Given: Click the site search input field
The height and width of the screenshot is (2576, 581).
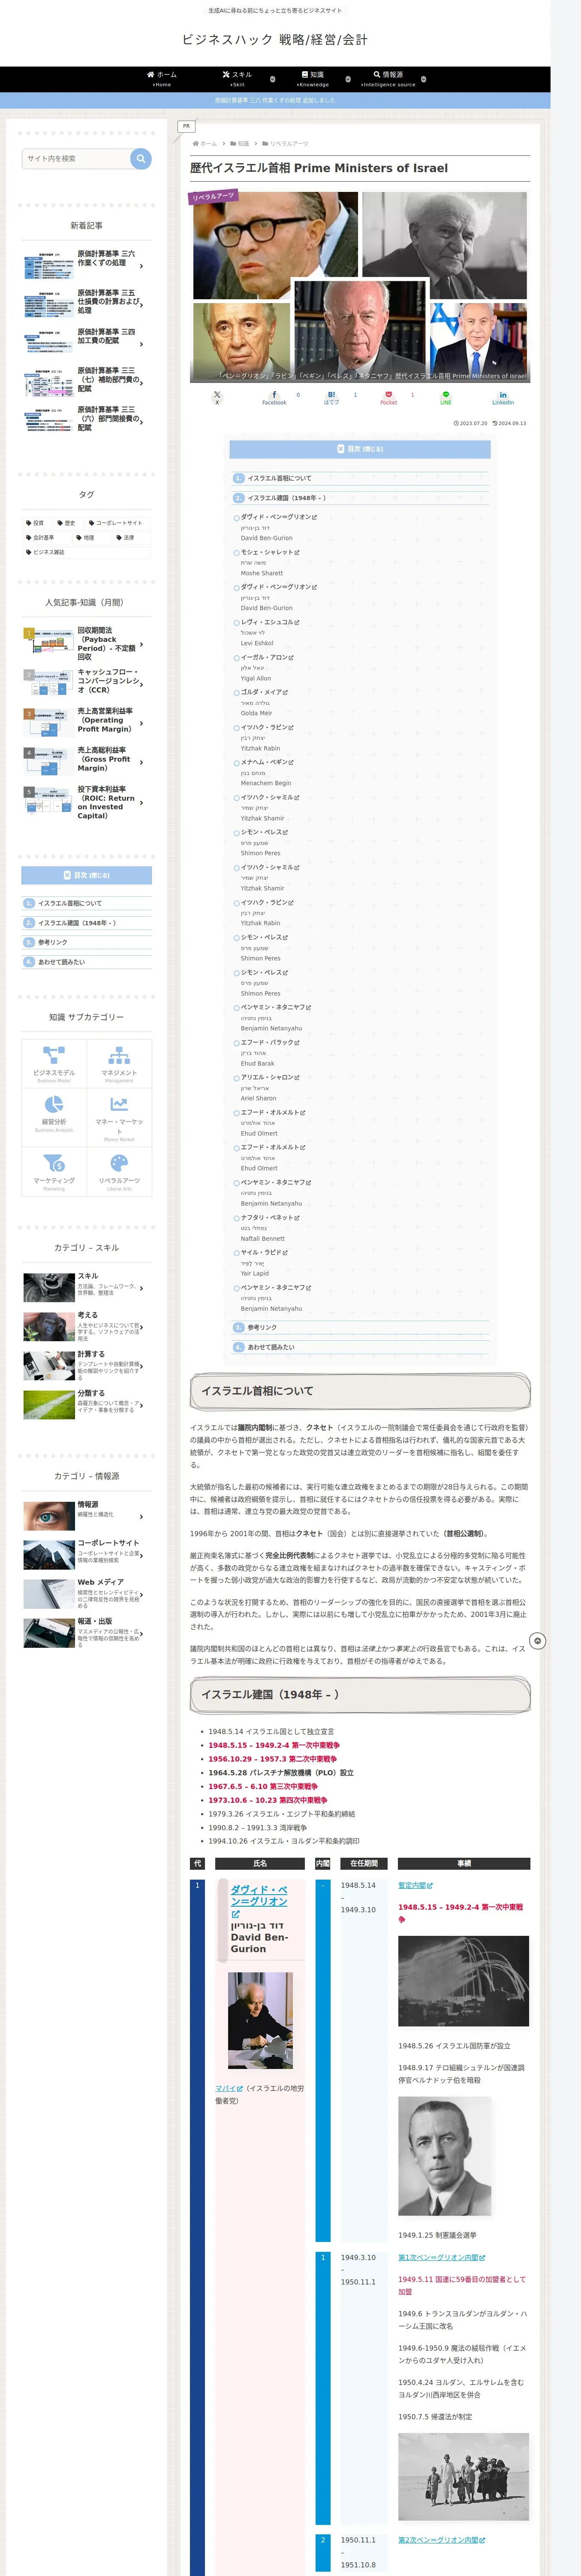Looking at the screenshot, I should [x=76, y=158].
